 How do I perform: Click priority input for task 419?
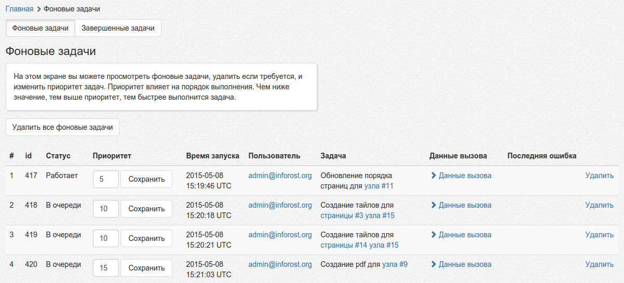click(x=105, y=238)
